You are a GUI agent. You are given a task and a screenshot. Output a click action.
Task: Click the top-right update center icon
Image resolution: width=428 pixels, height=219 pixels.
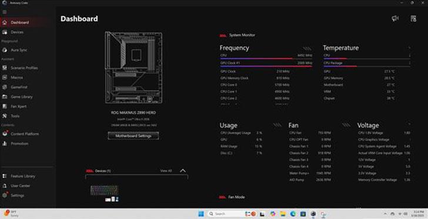(413, 19)
